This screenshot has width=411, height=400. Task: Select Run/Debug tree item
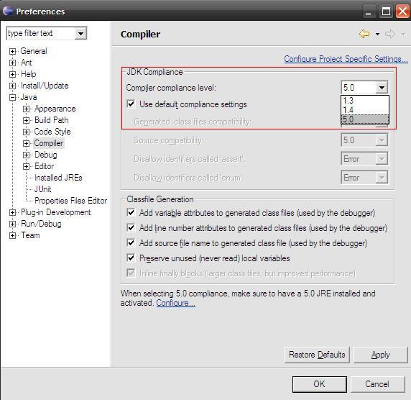41,224
